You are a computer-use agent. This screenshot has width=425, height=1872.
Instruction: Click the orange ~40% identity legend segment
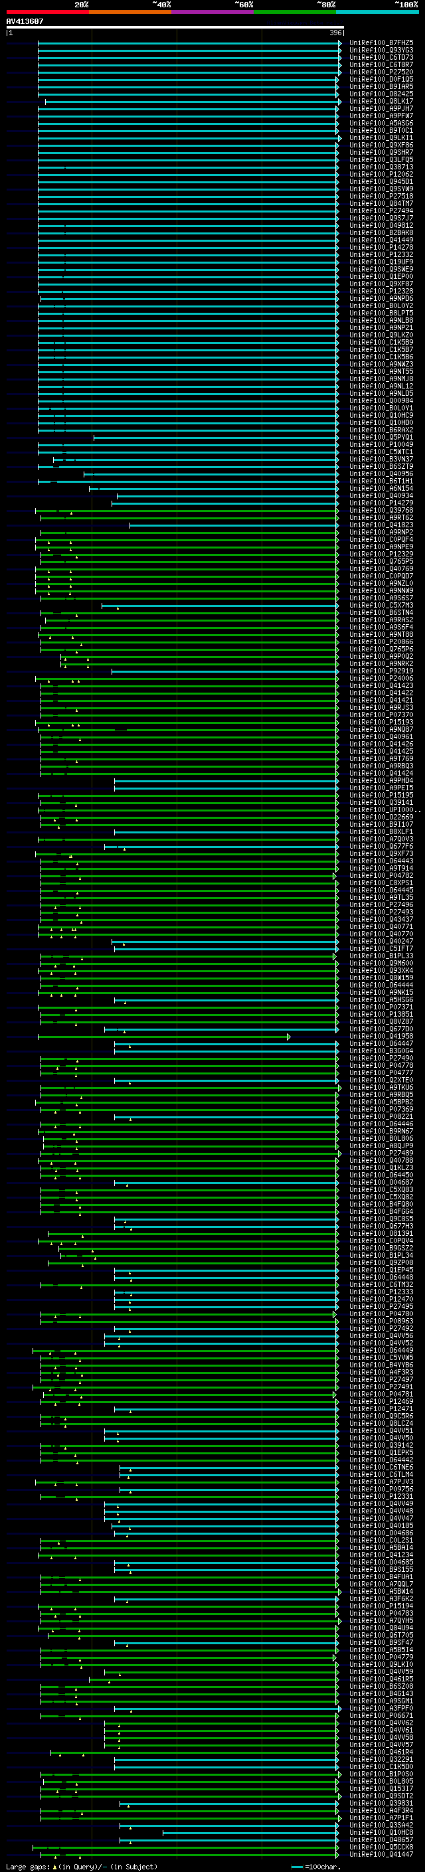[x=130, y=12]
